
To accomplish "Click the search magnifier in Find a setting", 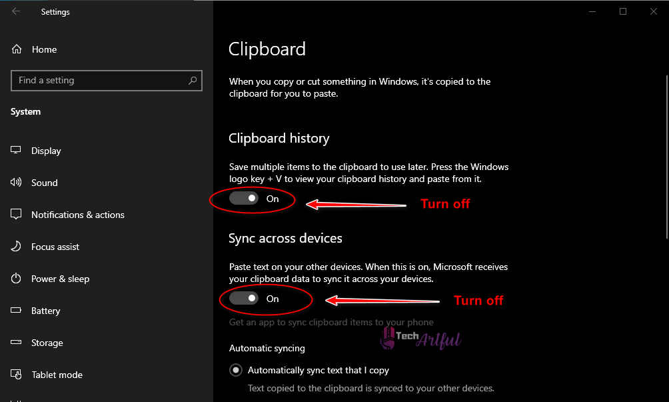I will click(x=193, y=80).
